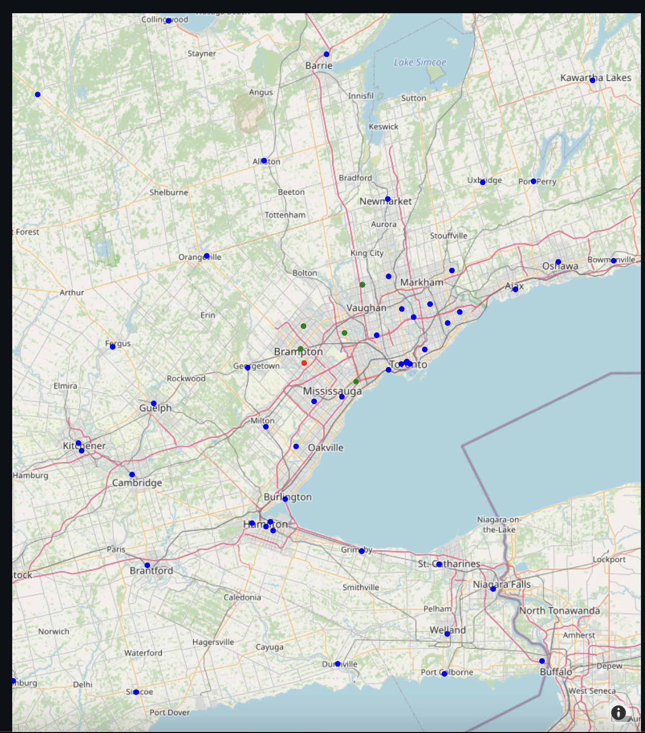
Task: Click green marker on Mississauga lakeshore
Action: pyautogui.click(x=356, y=382)
